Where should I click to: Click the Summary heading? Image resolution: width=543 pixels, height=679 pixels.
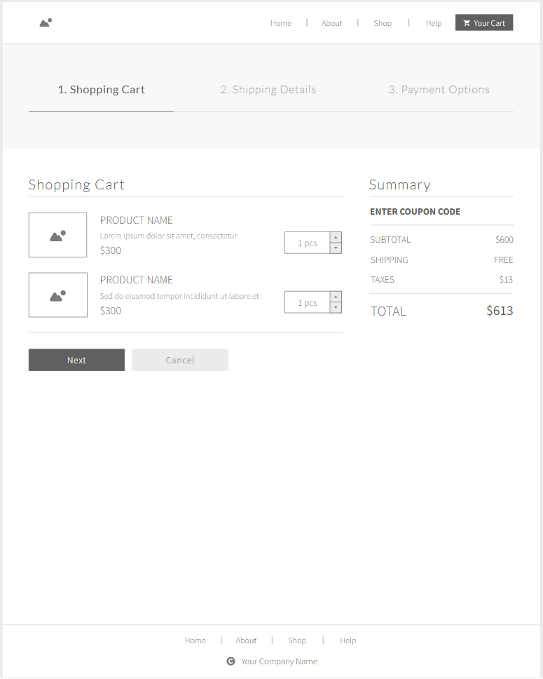click(x=400, y=185)
